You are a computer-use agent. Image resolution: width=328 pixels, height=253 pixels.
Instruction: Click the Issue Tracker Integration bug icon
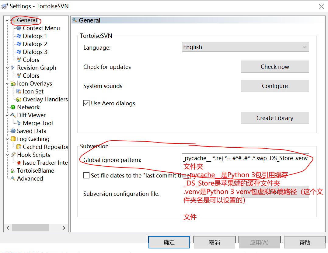[19, 163]
